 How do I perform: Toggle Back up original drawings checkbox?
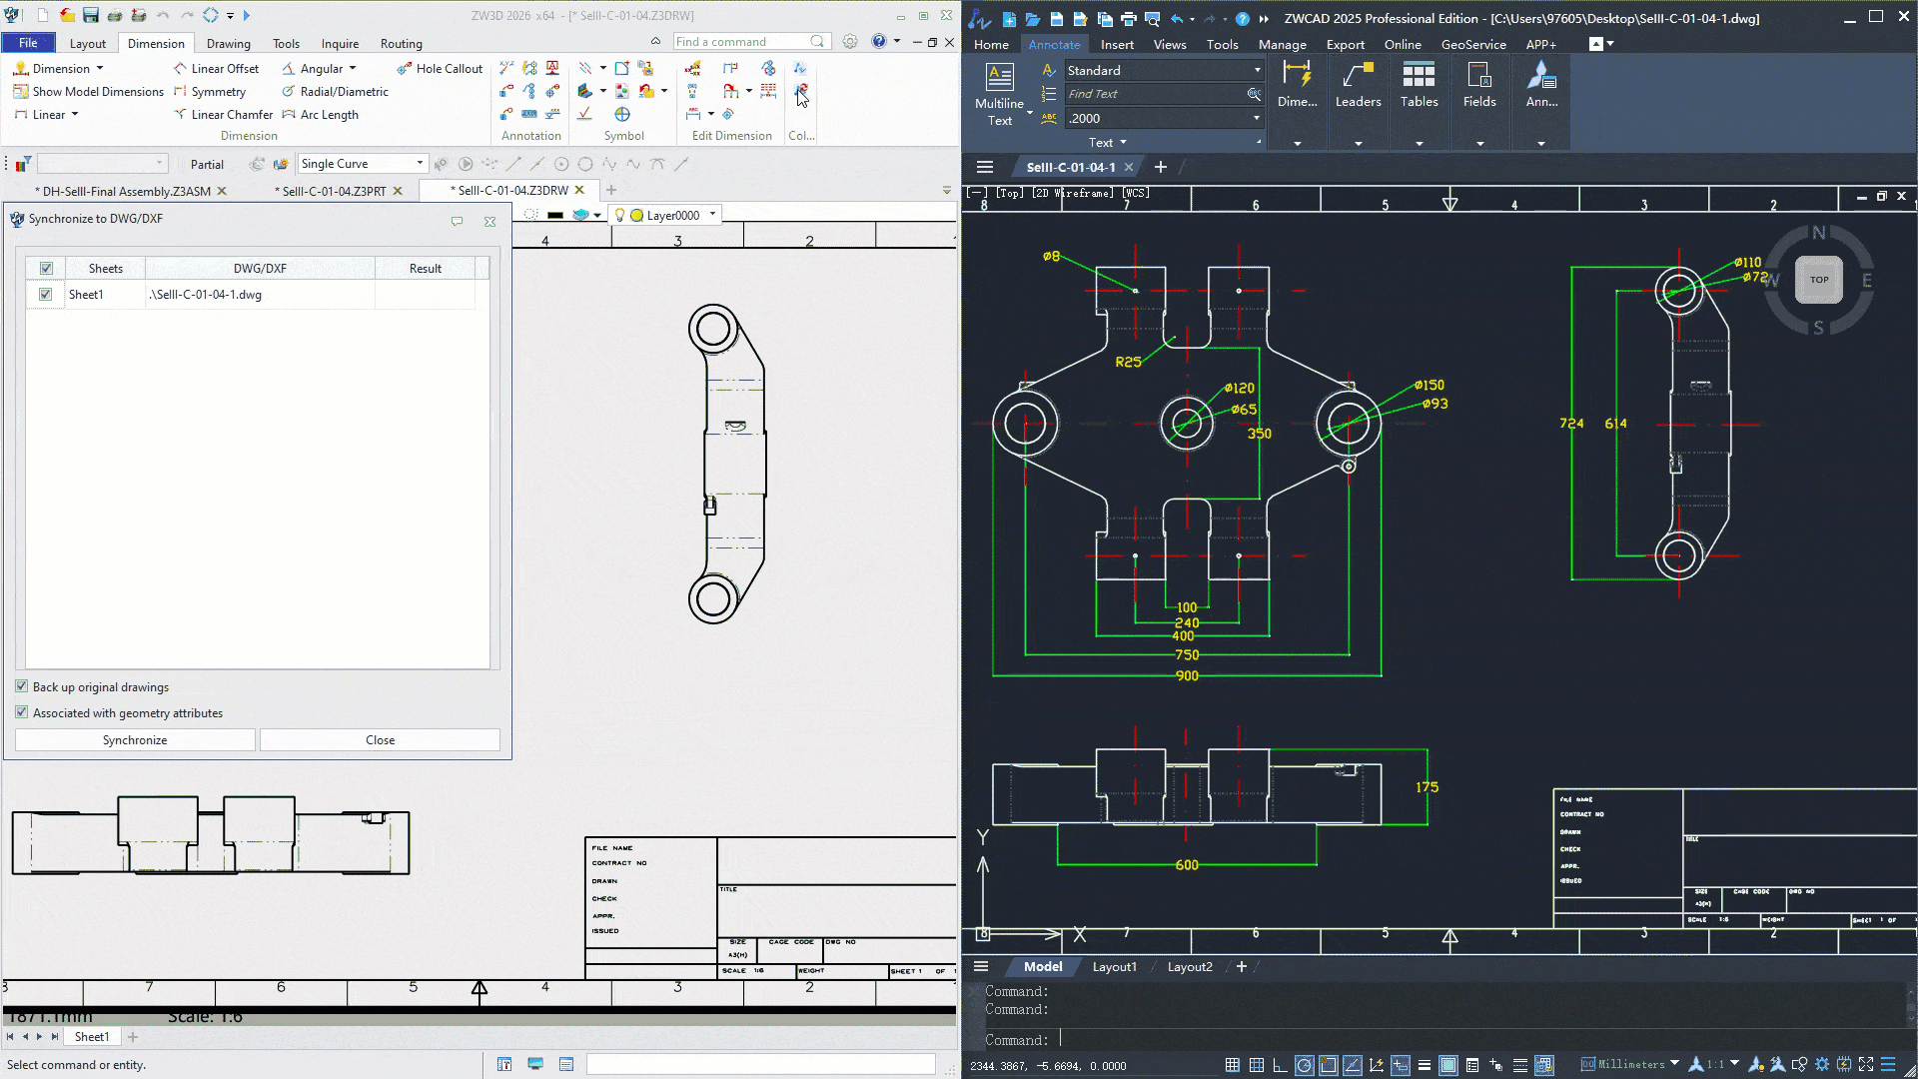(x=22, y=686)
